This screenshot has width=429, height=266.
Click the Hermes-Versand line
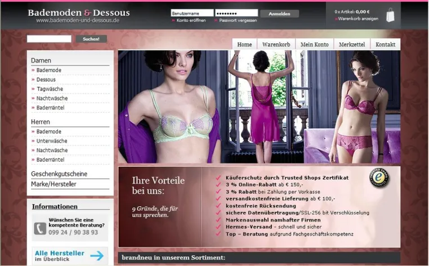[x=273, y=227]
